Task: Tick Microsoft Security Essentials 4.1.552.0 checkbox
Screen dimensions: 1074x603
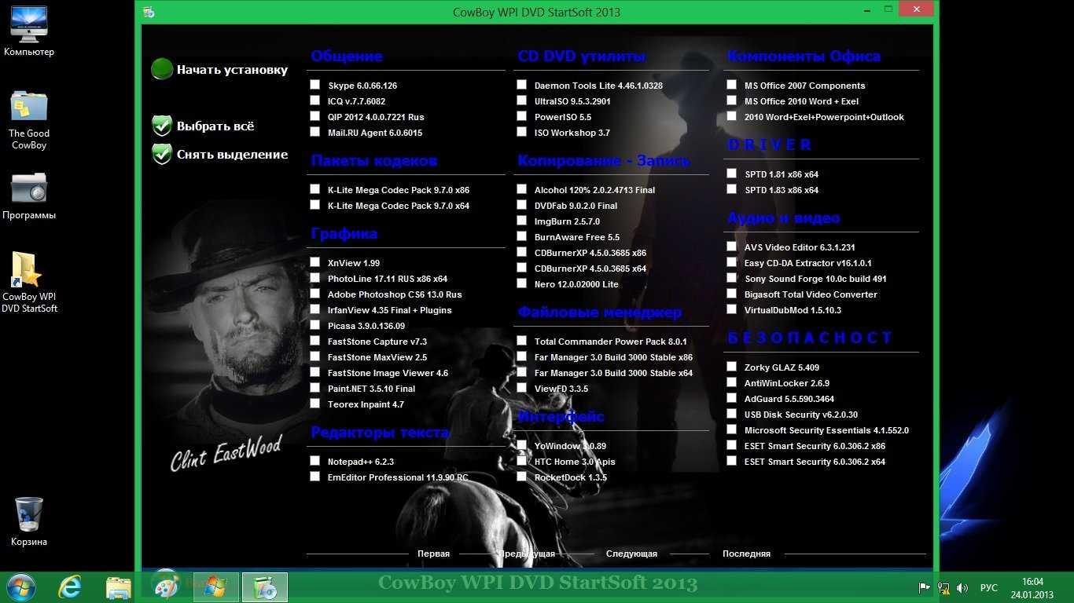Action: (731, 429)
